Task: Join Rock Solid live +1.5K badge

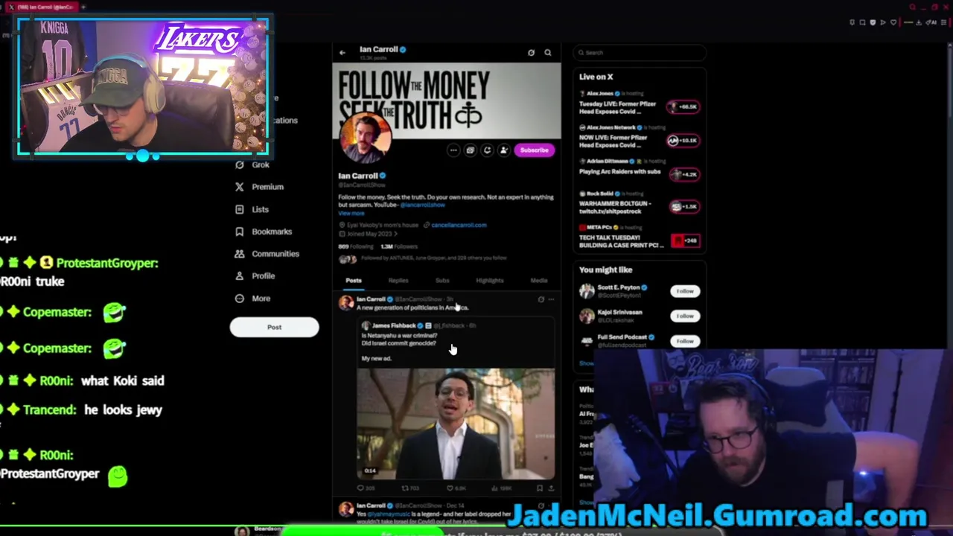Action: click(x=683, y=207)
